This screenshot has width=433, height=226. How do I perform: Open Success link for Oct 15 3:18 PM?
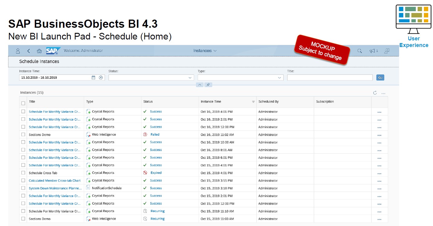click(x=156, y=188)
